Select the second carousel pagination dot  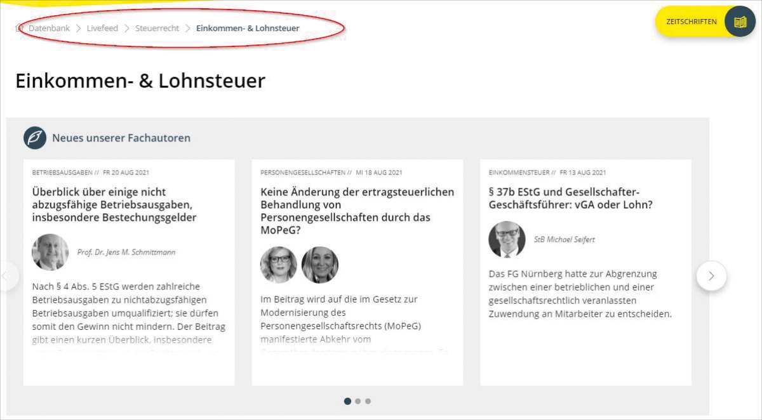coord(358,401)
